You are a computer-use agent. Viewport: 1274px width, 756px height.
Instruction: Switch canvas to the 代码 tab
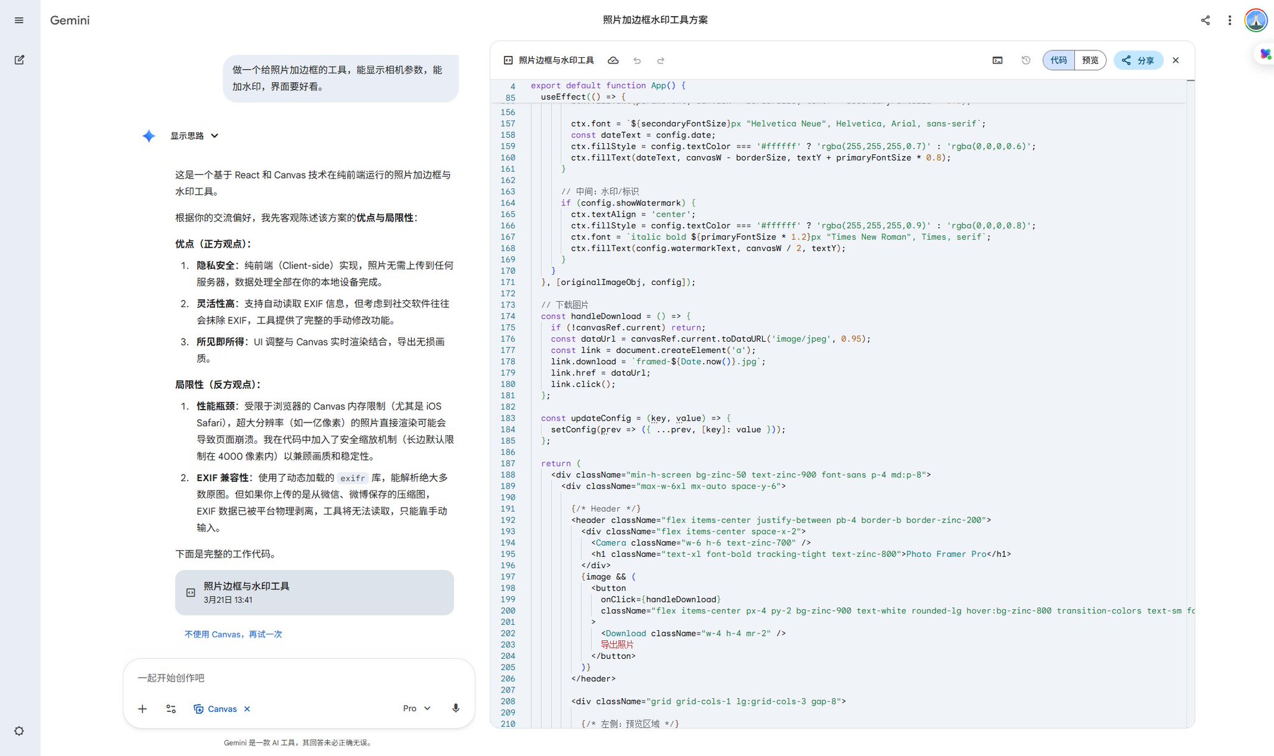click(x=1059, y=60)
